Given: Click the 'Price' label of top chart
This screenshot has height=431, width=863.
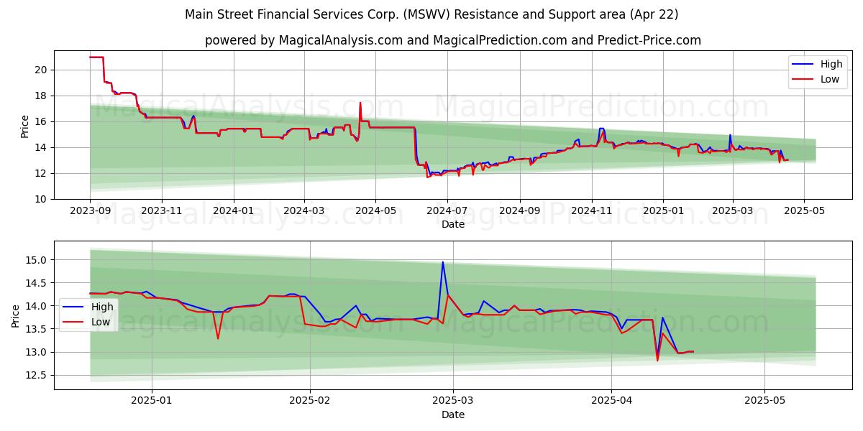Looking at the screenshot, I should tap(25, 126).
